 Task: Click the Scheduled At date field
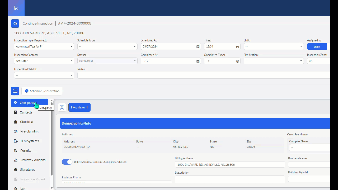(171, 47)
